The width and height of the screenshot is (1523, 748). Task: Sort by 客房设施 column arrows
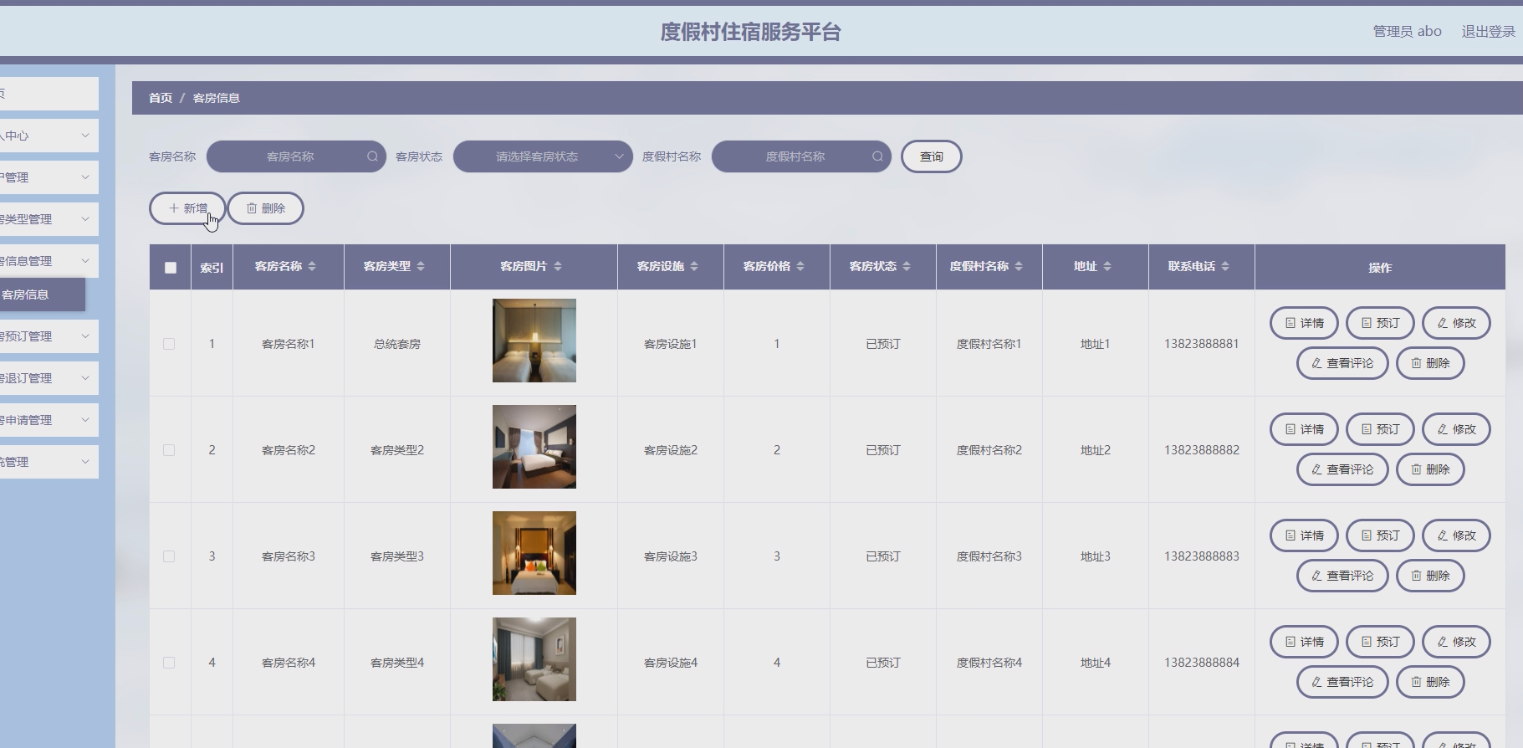(x=694, y=266)
